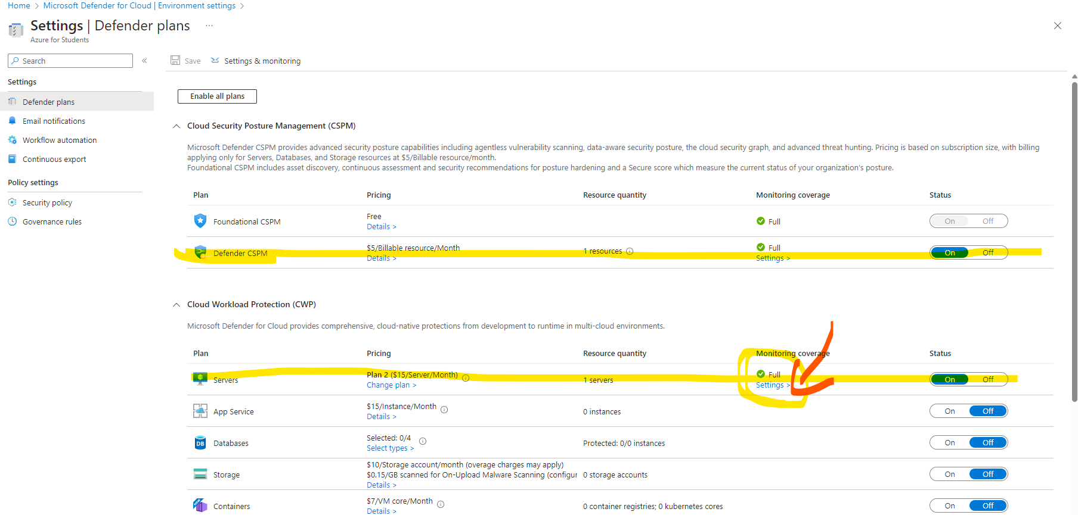
Task: Click the Continuous export icon
Action: (13, 159)
